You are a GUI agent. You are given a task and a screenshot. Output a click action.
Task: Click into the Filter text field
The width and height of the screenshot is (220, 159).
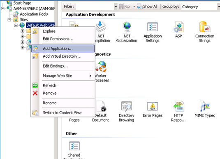coord(95,7)
